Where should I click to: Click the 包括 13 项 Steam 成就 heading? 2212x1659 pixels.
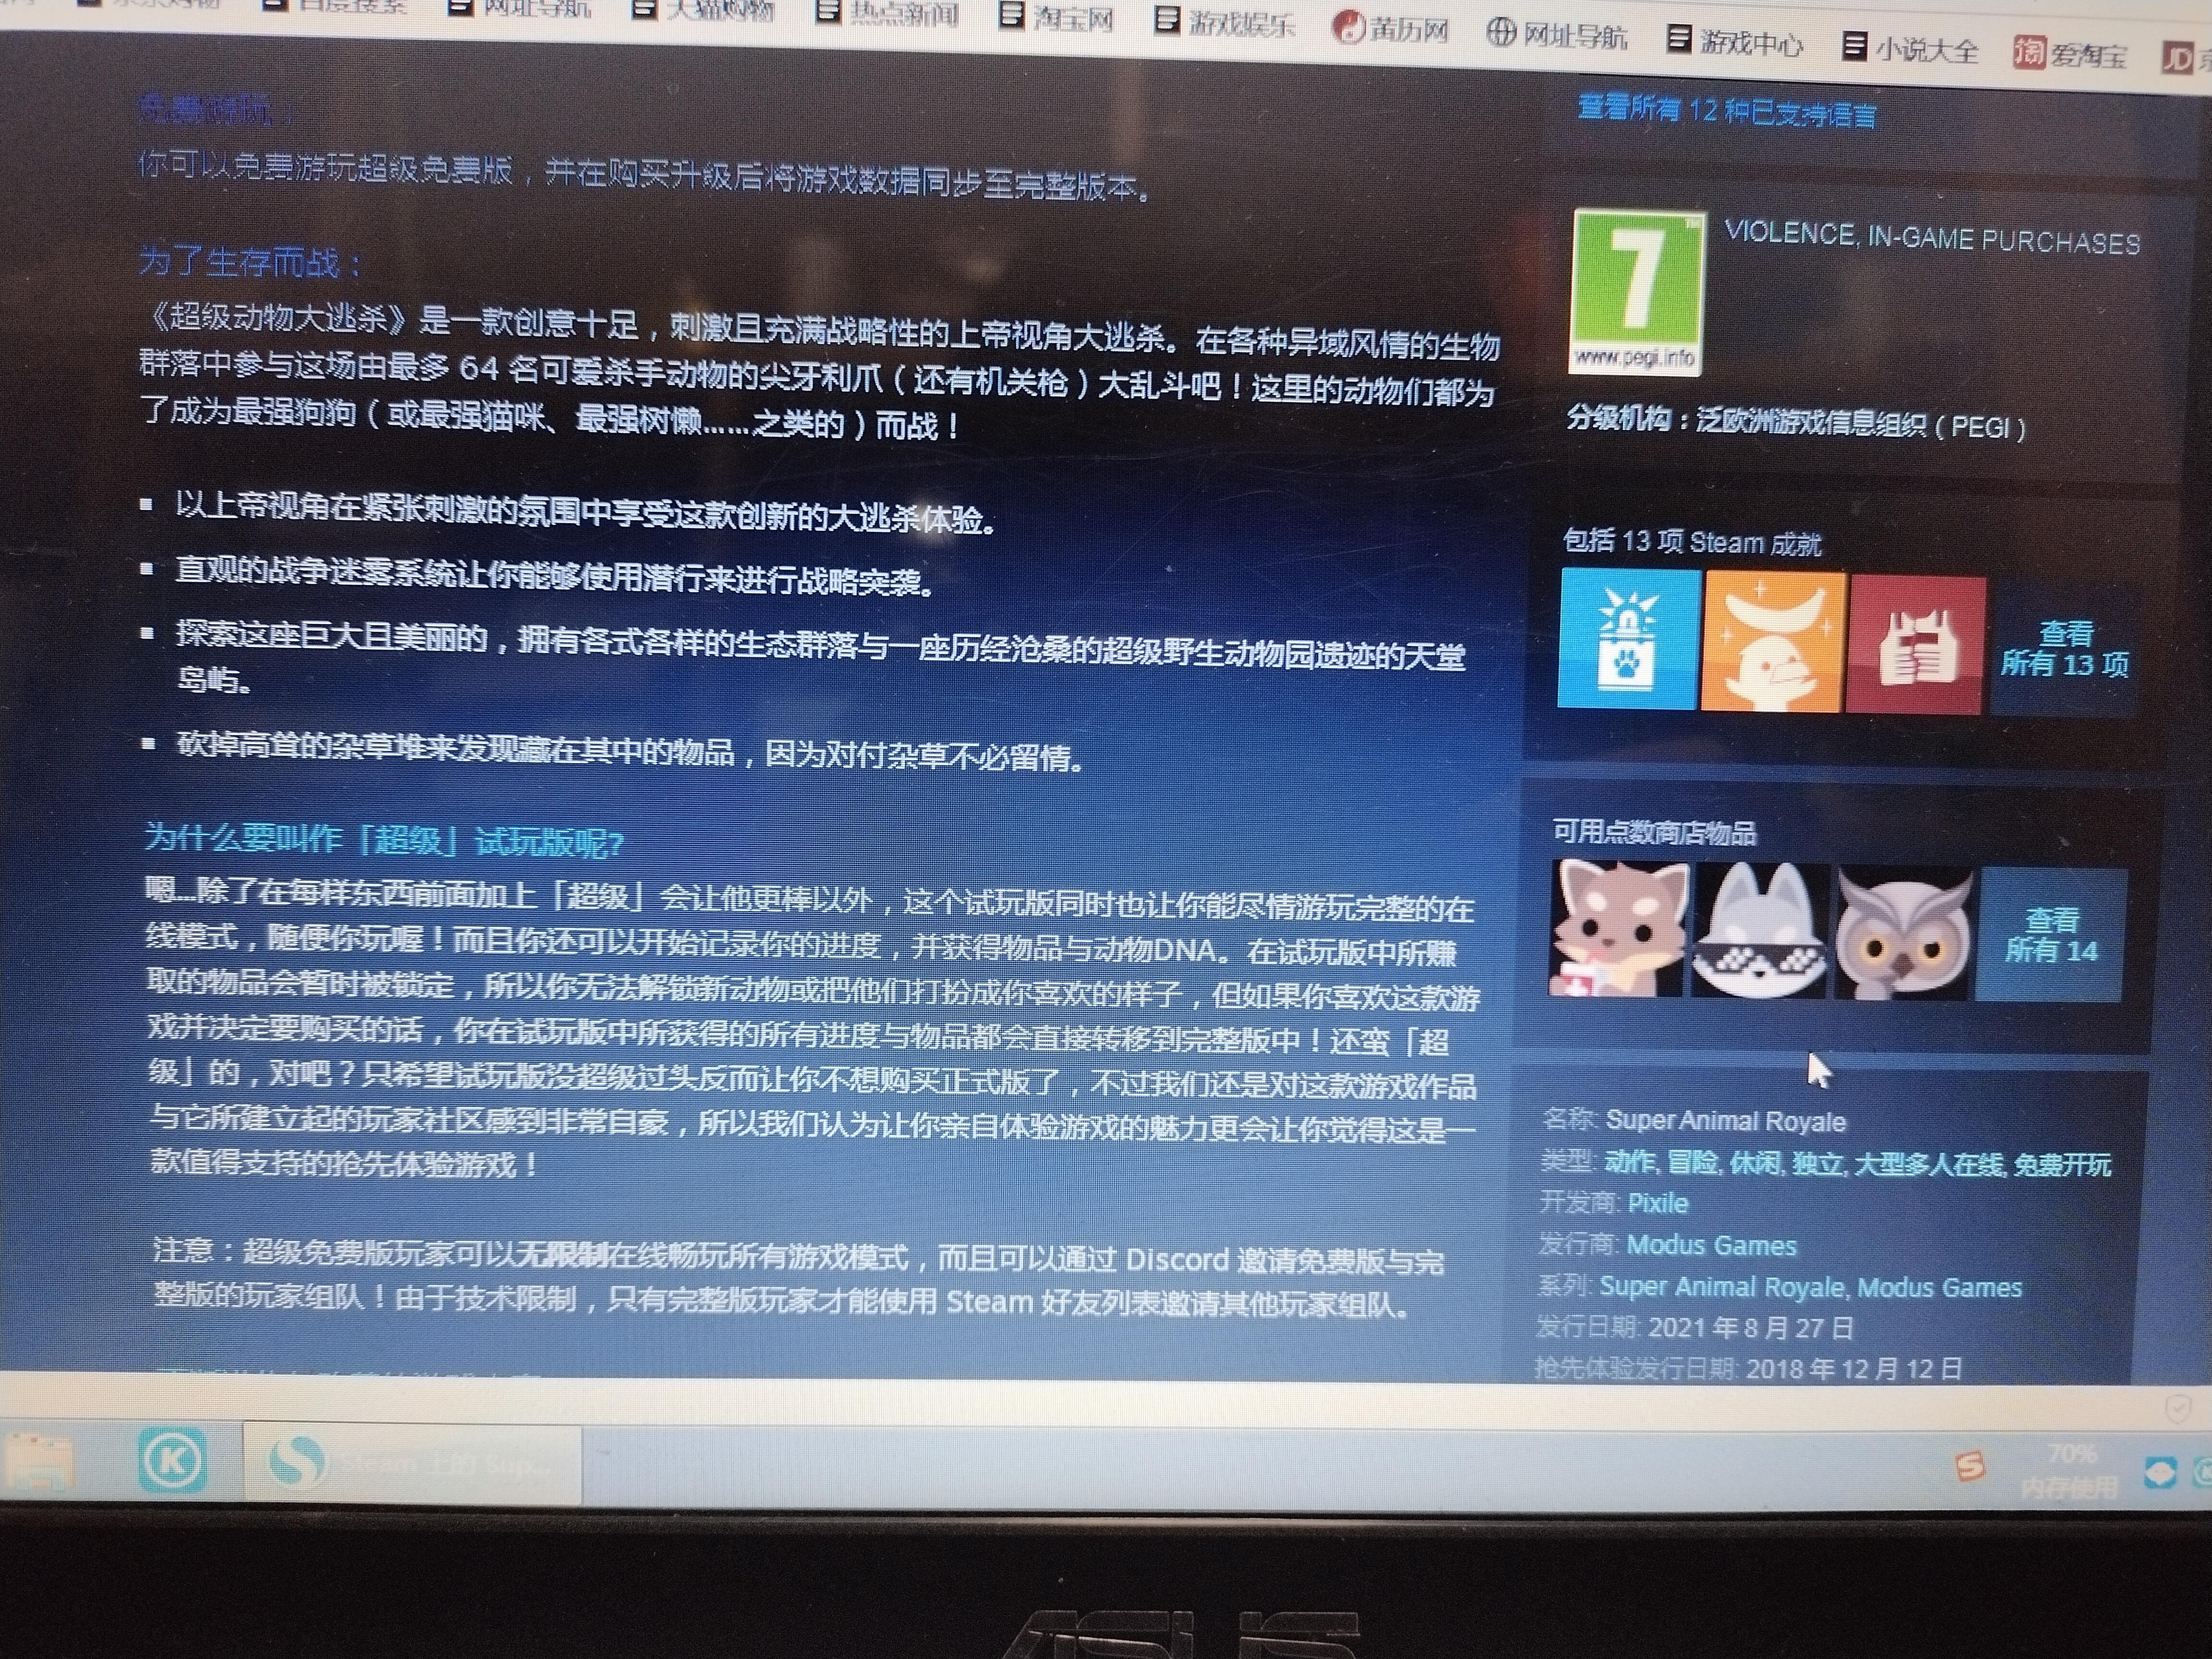coord(1692,542)
